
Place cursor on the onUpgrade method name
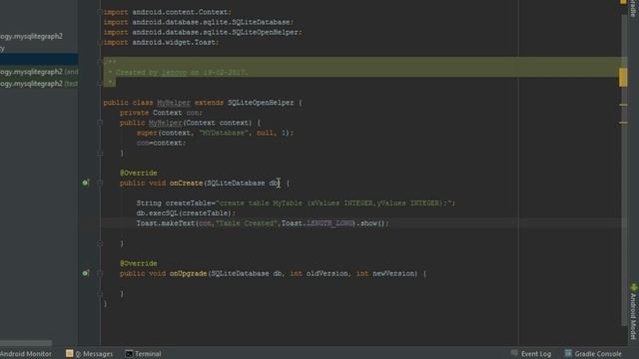188,273
